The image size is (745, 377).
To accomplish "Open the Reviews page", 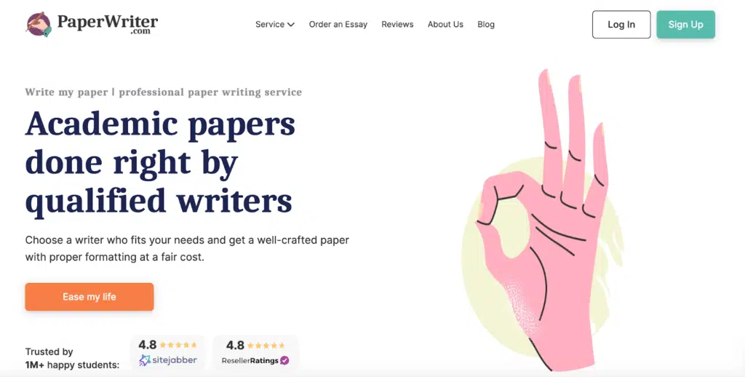I will [x=397, y=24].
